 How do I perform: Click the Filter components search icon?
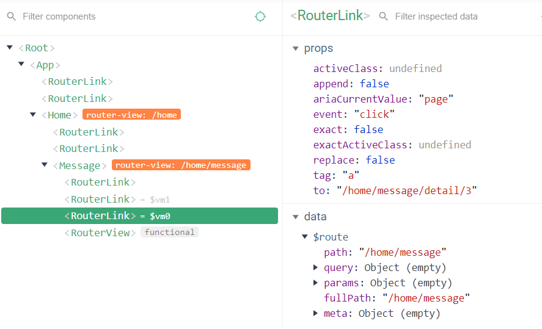(x=12, y=16)
